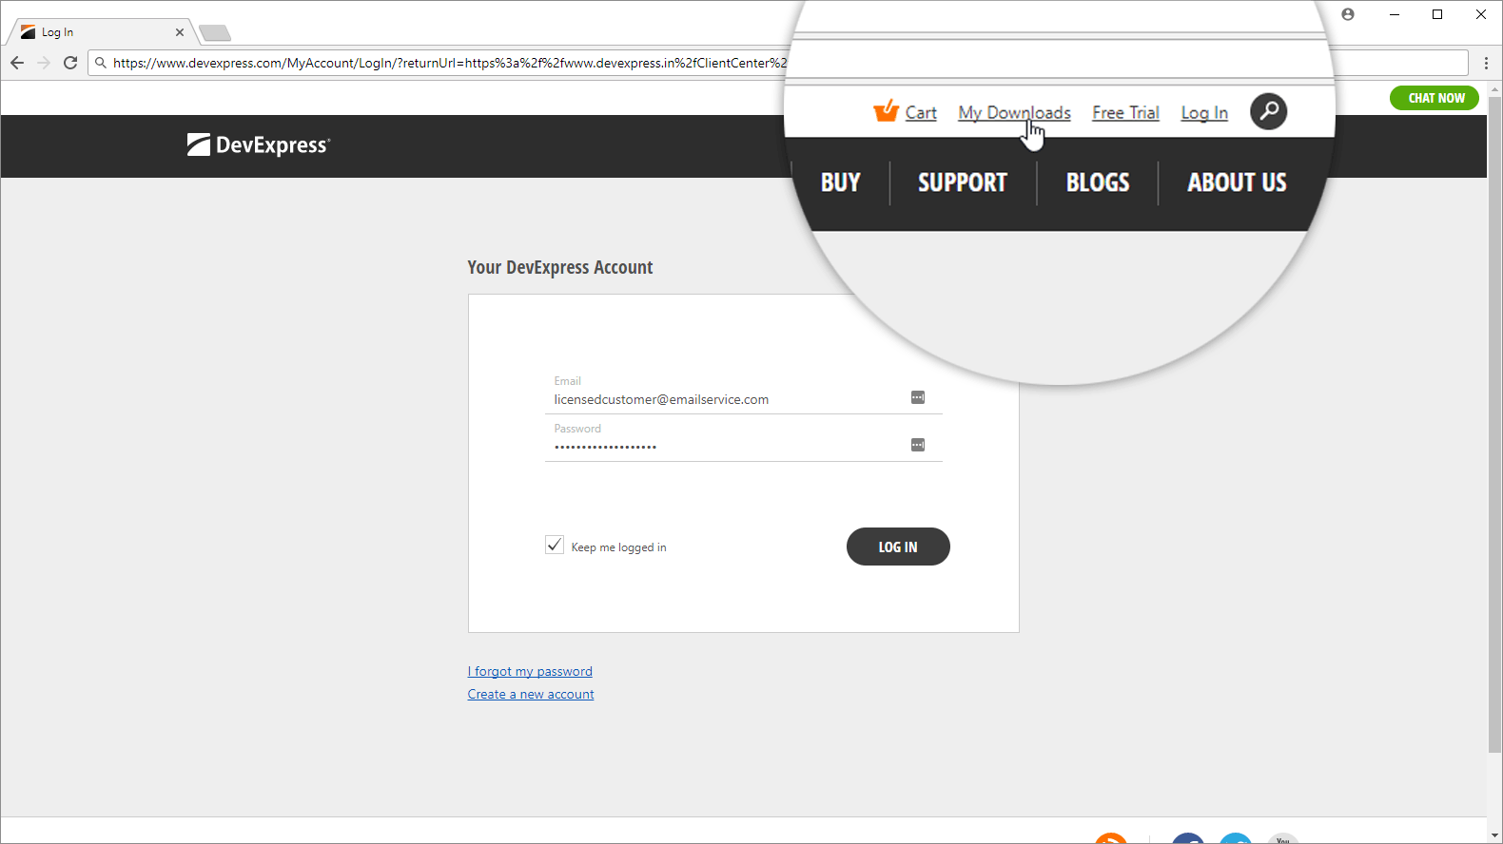Open the shopping cart icon
The height and width of the screenshot is (844, 1503).
pyautogui.click(x=886, y=110)
